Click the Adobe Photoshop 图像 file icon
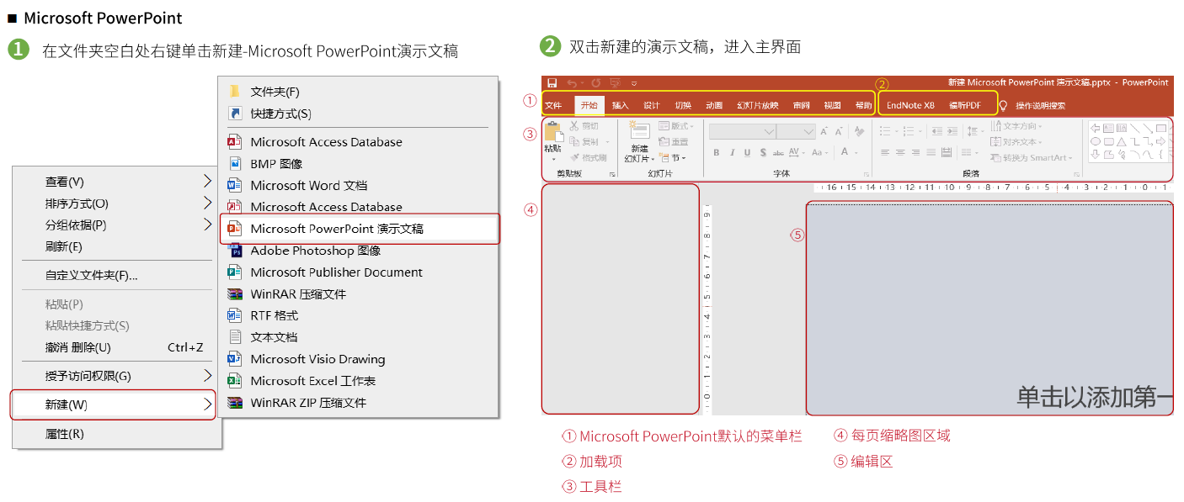This screenshot has width=1184, height=502. click(x=235, y=251)
